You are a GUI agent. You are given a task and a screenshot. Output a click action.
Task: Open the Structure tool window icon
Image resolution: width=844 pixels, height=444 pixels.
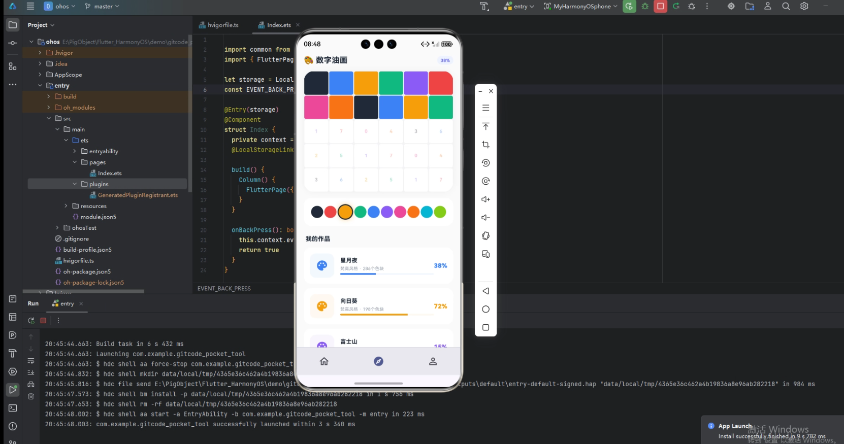pos(13,66)
